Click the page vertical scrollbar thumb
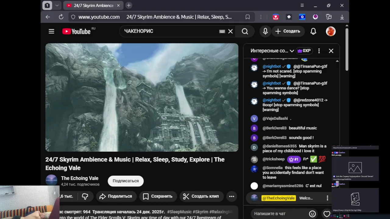Screen dimensions: 390x219 coord(347,49)
